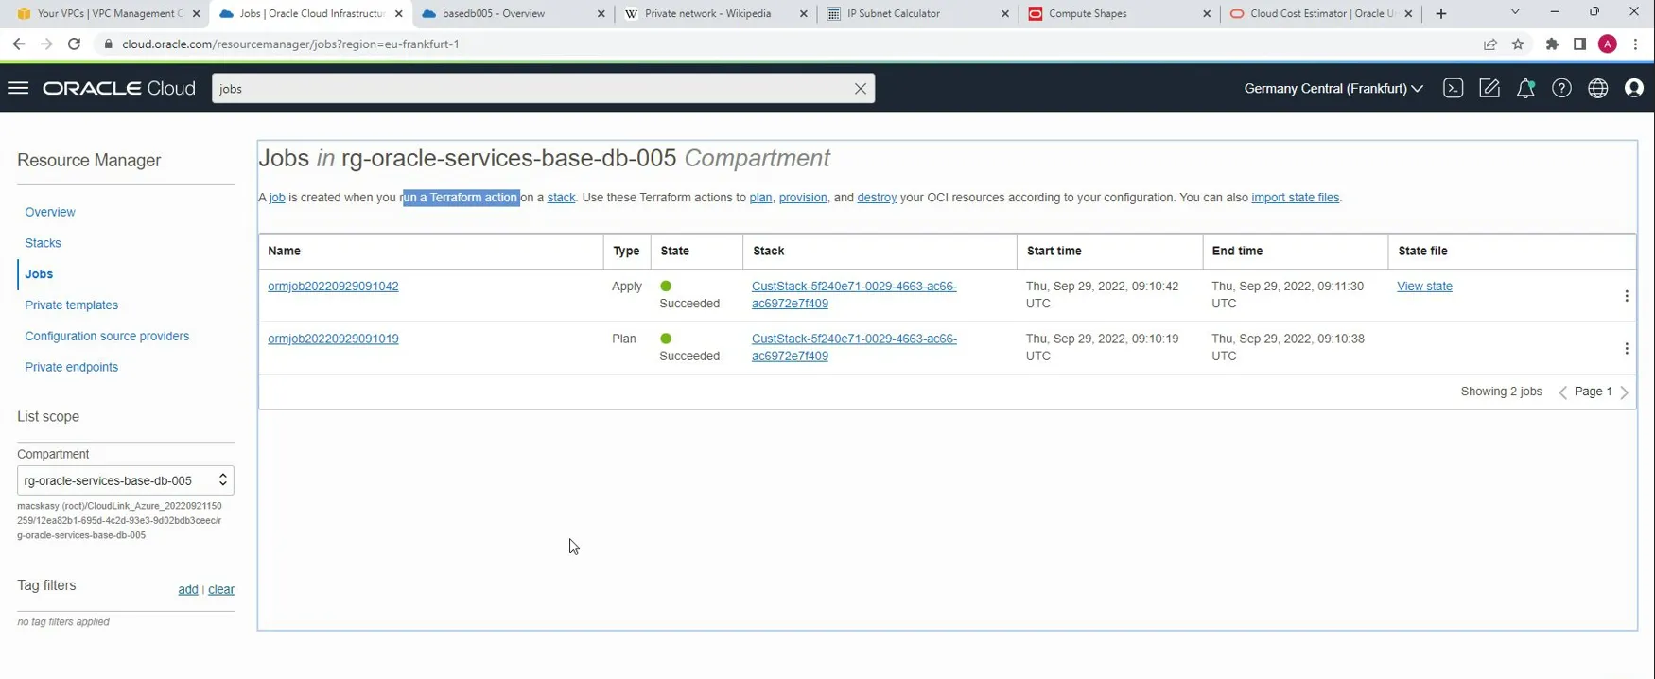Go to next page arrow in jobs table

(x=1624, y=392)
